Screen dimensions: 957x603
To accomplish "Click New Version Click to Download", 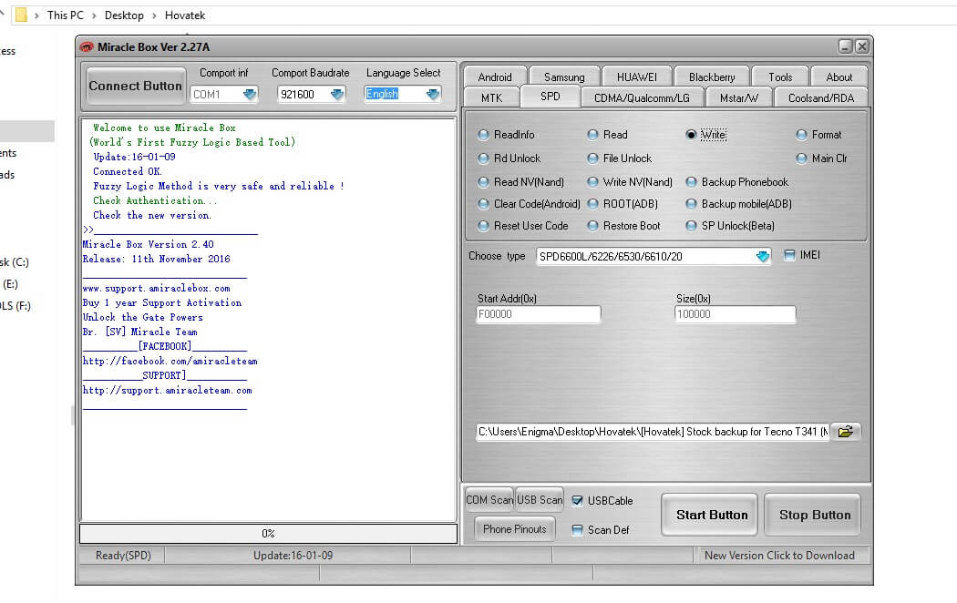I will point(778,556).
